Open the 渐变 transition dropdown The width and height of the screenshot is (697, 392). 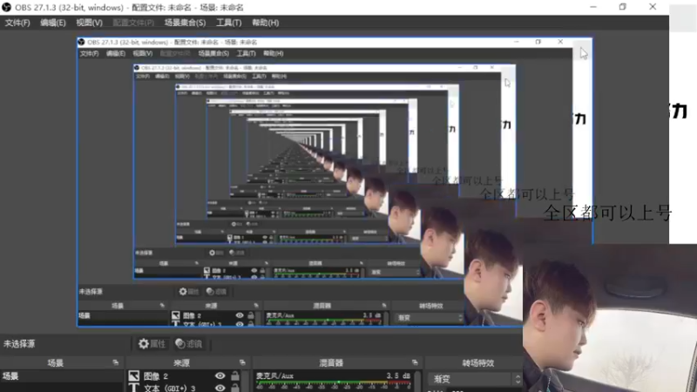(474, 379)
